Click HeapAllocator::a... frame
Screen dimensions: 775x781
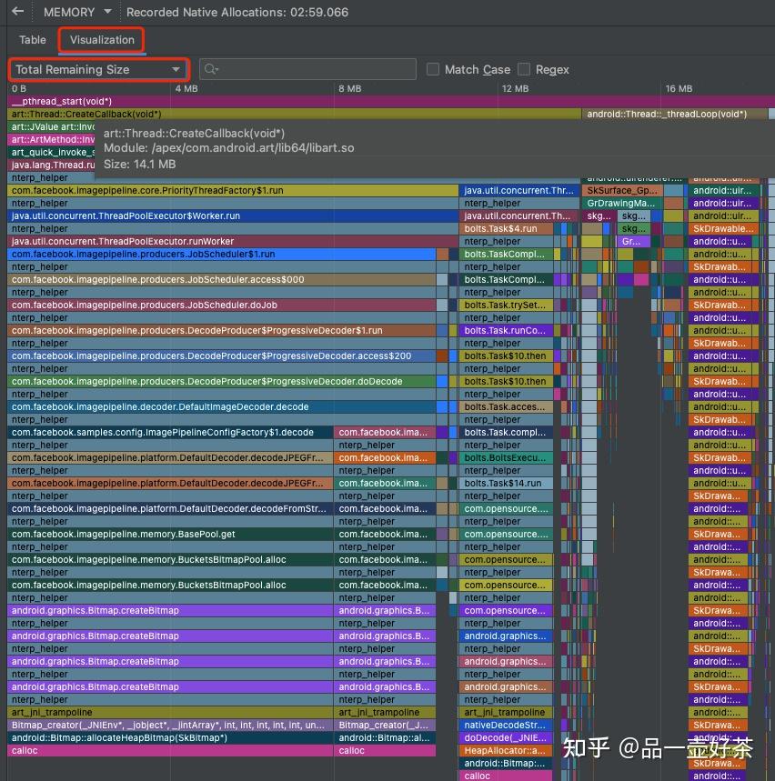point(506,751)
